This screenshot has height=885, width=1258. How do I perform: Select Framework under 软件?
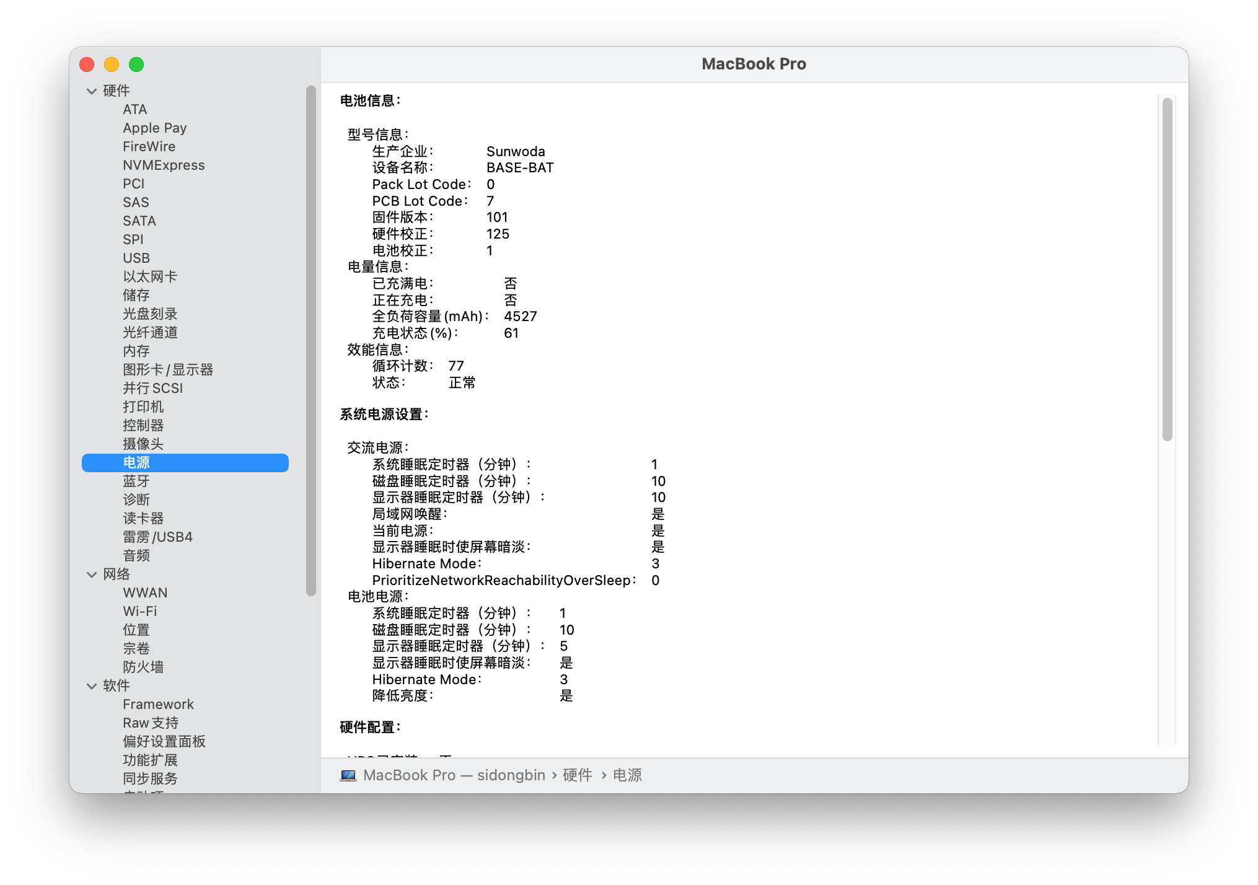[x=158, y=704]
